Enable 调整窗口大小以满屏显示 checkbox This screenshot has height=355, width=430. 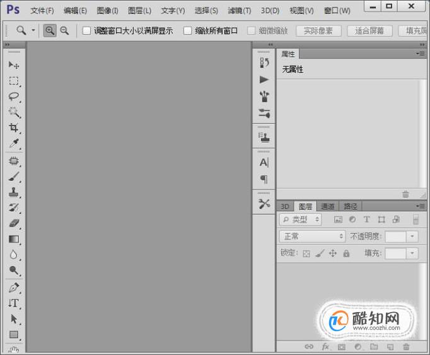[x=86, y=30]
